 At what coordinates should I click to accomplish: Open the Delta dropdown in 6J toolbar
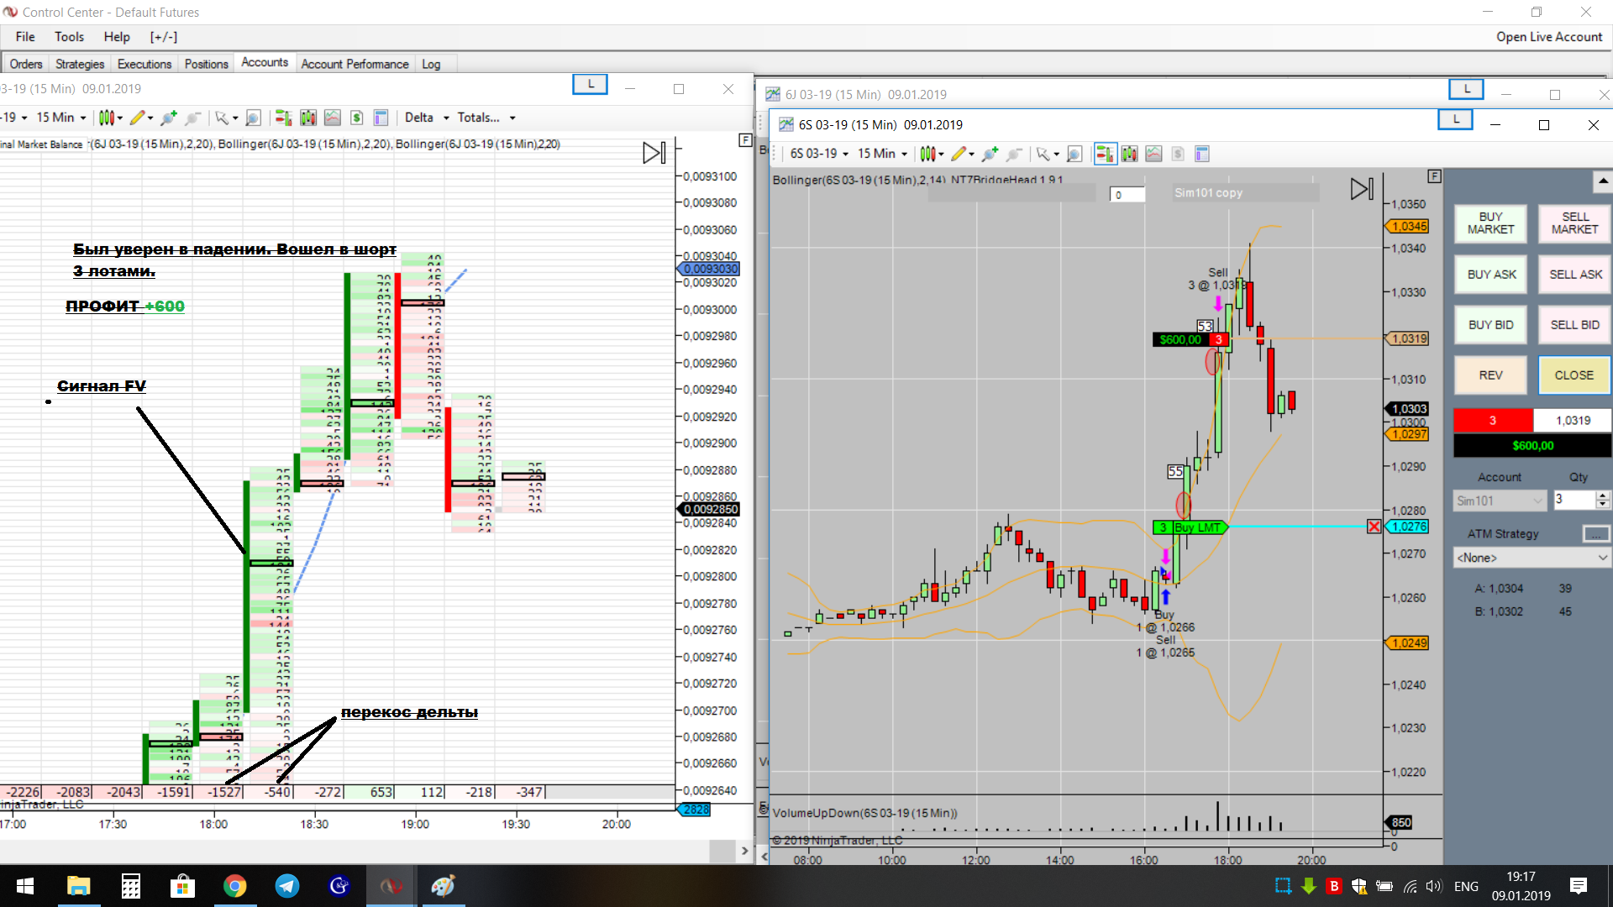pyautogui.click(x=427, y=118)
